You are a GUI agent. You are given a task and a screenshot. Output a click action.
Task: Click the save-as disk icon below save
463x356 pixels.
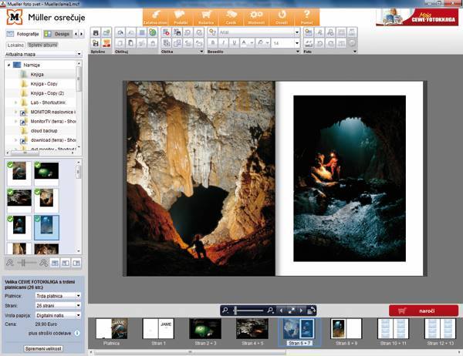(96, 43)
